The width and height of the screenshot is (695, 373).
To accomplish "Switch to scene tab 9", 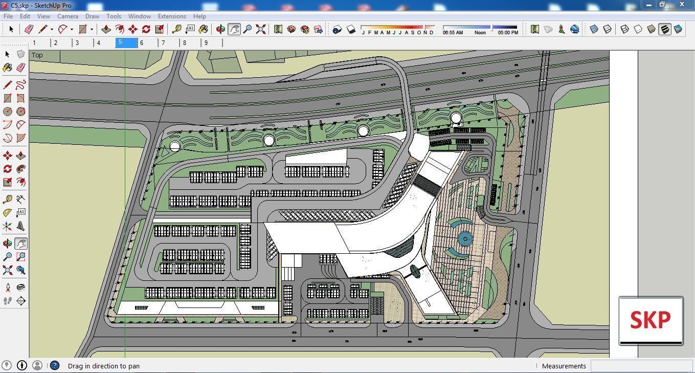I will pos(212,43).
